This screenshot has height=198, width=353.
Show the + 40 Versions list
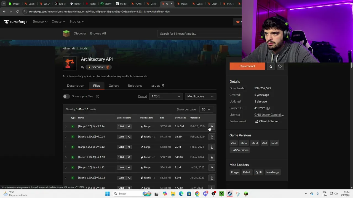240,150
